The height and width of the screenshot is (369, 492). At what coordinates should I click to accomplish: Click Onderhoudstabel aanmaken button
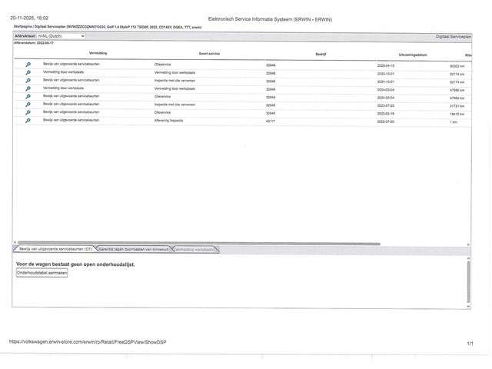coord(42,273)
